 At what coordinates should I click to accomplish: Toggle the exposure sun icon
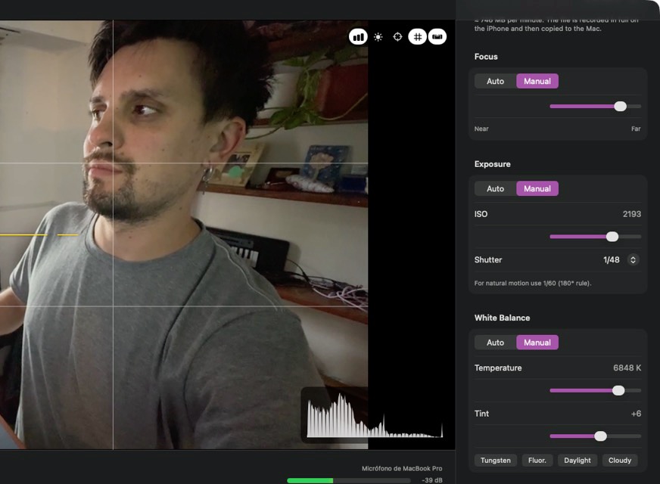pyautogui.click(x=378, y=37)
